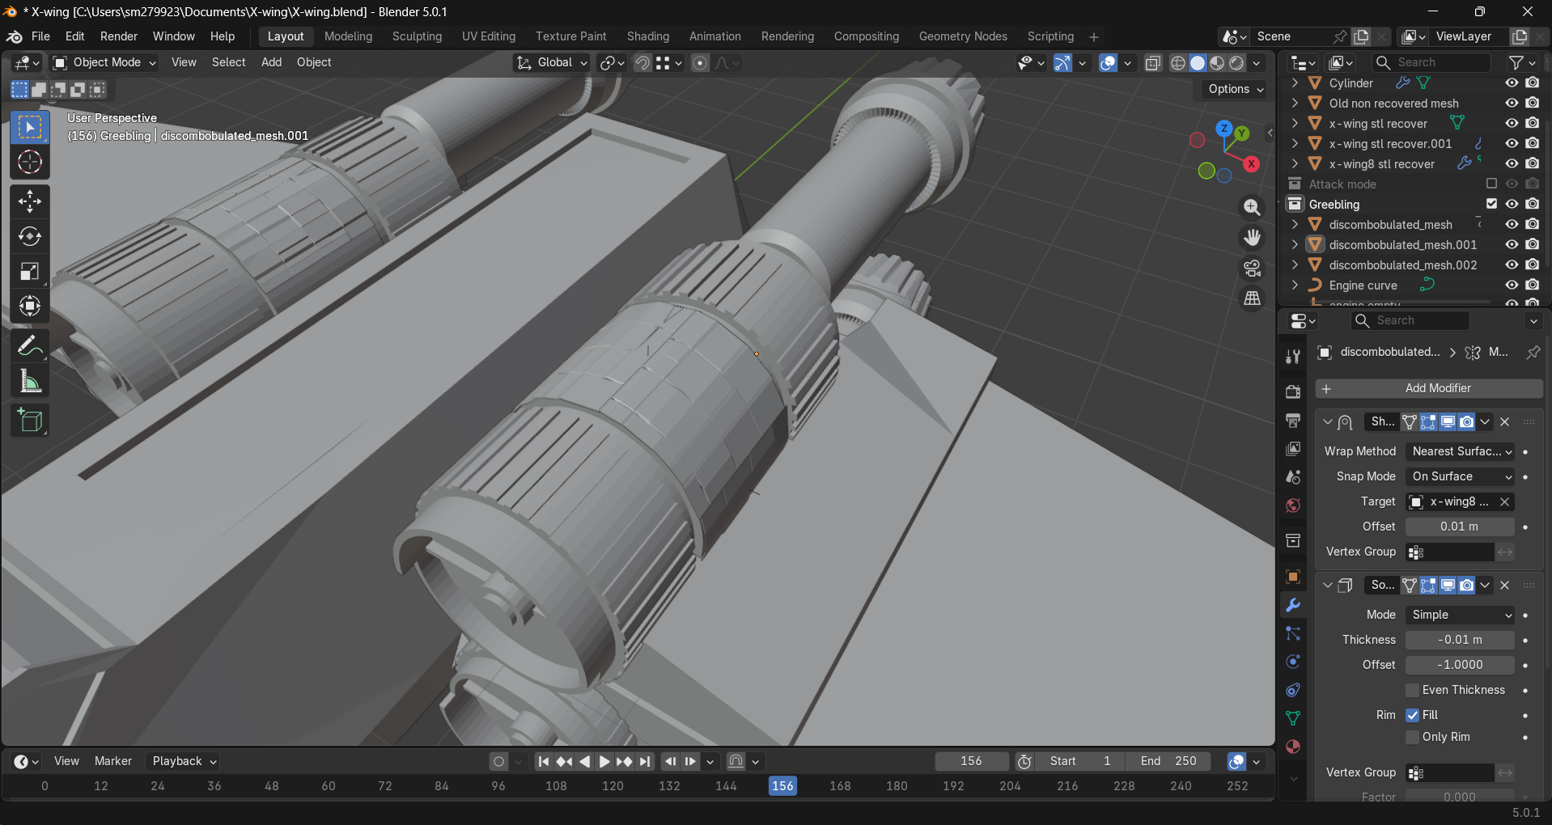Open the Object properties tab
Screen dimensions: 1552x825
click(x=1293, y=577)
